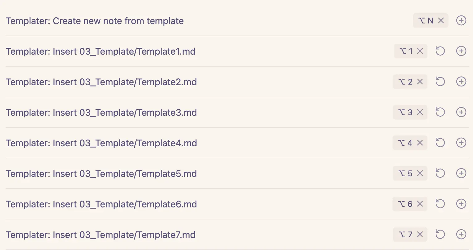473x250 pixels.
Task: Select the Insert Template7.md command row
Action: pos(101,235)
